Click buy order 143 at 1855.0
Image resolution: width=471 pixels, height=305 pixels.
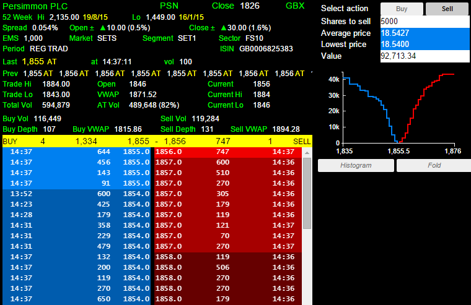(x=77, y=173)
